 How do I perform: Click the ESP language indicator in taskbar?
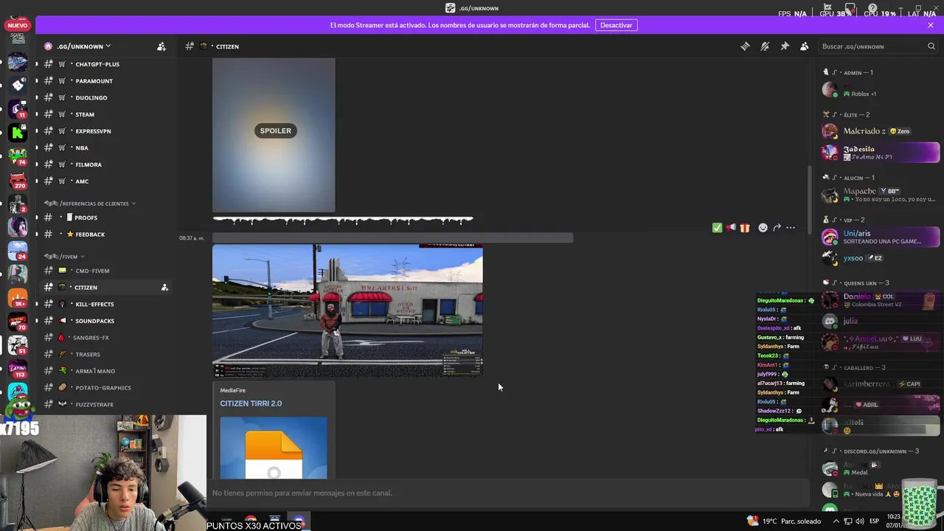coord(874,521)
